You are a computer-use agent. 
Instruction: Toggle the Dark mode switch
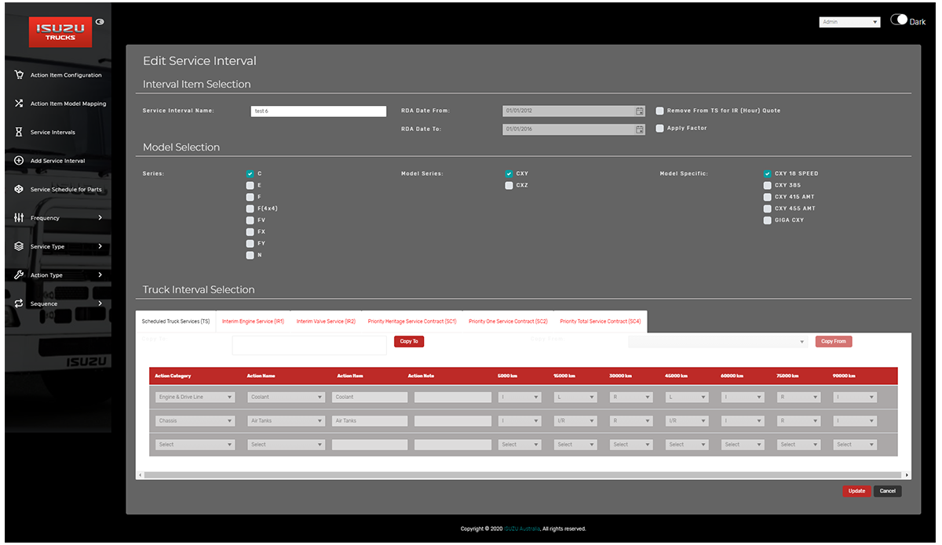pyautogui.click(x=899, y=20)
